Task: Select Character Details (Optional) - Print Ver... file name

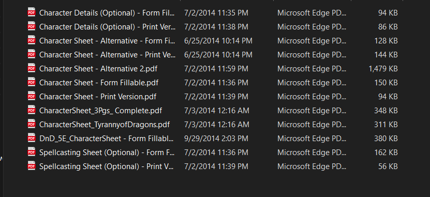Action: pyautogui.click(x=107, y=27)
